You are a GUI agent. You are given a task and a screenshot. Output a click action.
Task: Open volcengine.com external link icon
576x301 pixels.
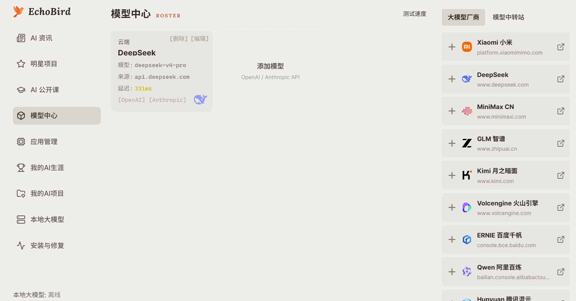[561, 208]
